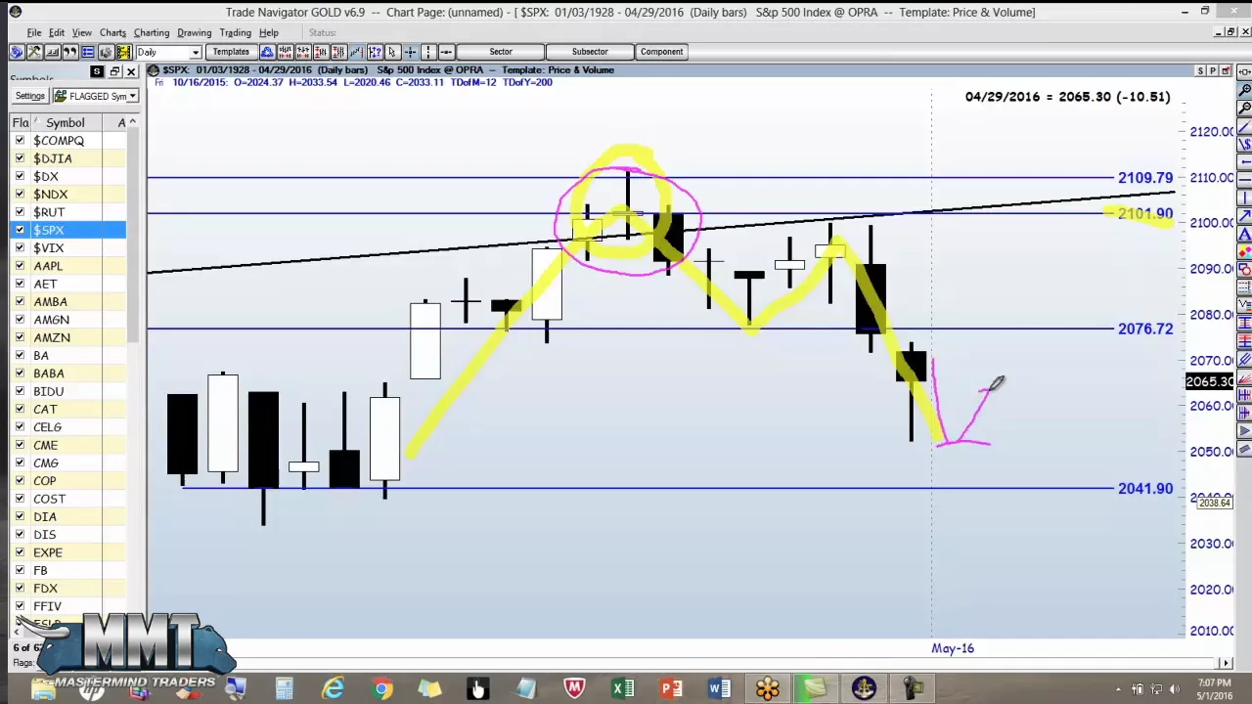Click the hammer tools icon in toolbar

(x=34, y=52)
